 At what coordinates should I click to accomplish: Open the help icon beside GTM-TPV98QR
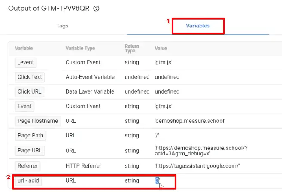[x=96, y=9]
